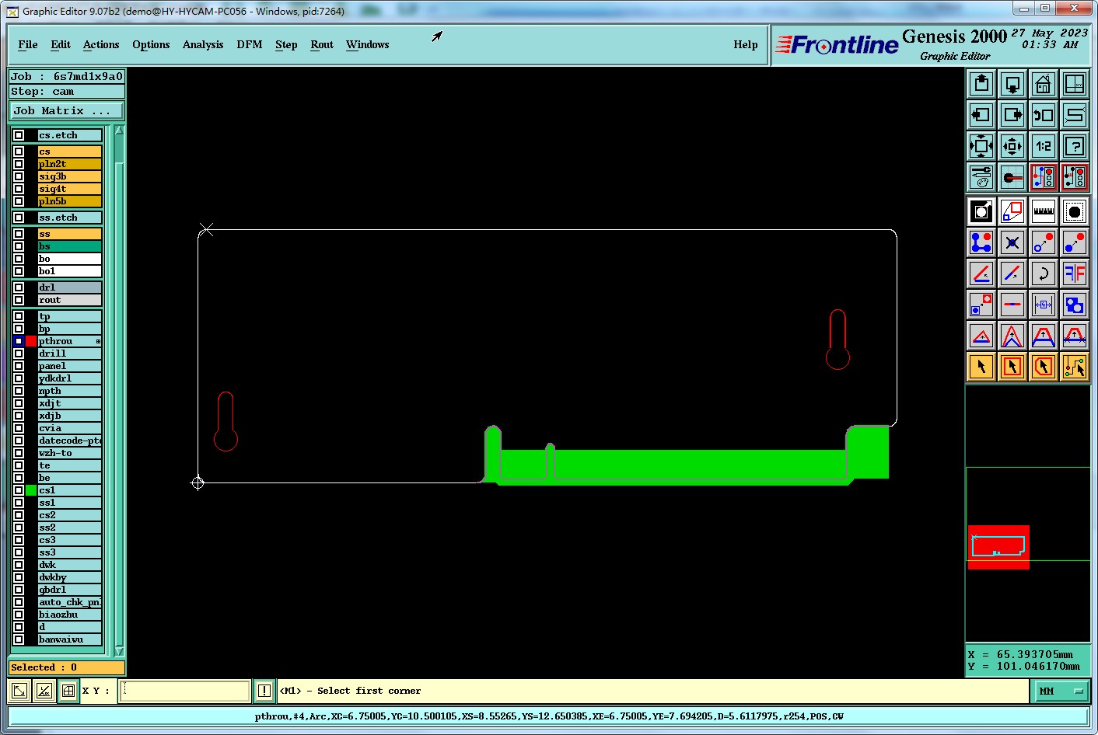
Task: Open the Rout menu
Action: point(322,45)
